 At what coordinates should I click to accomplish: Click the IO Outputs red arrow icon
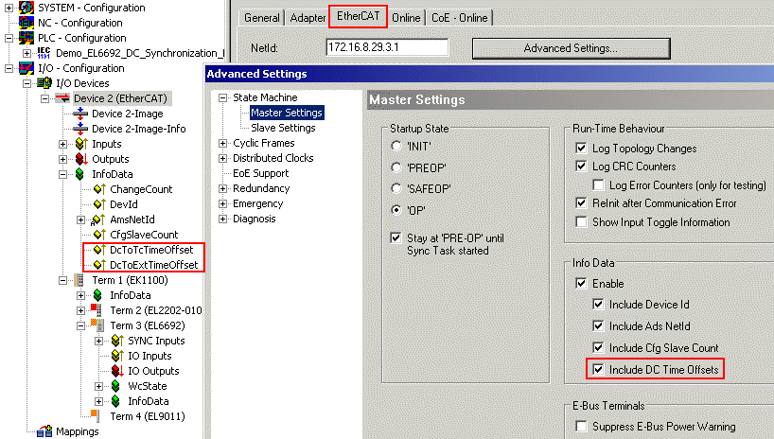pyautogui.click(x=117, y=371)
